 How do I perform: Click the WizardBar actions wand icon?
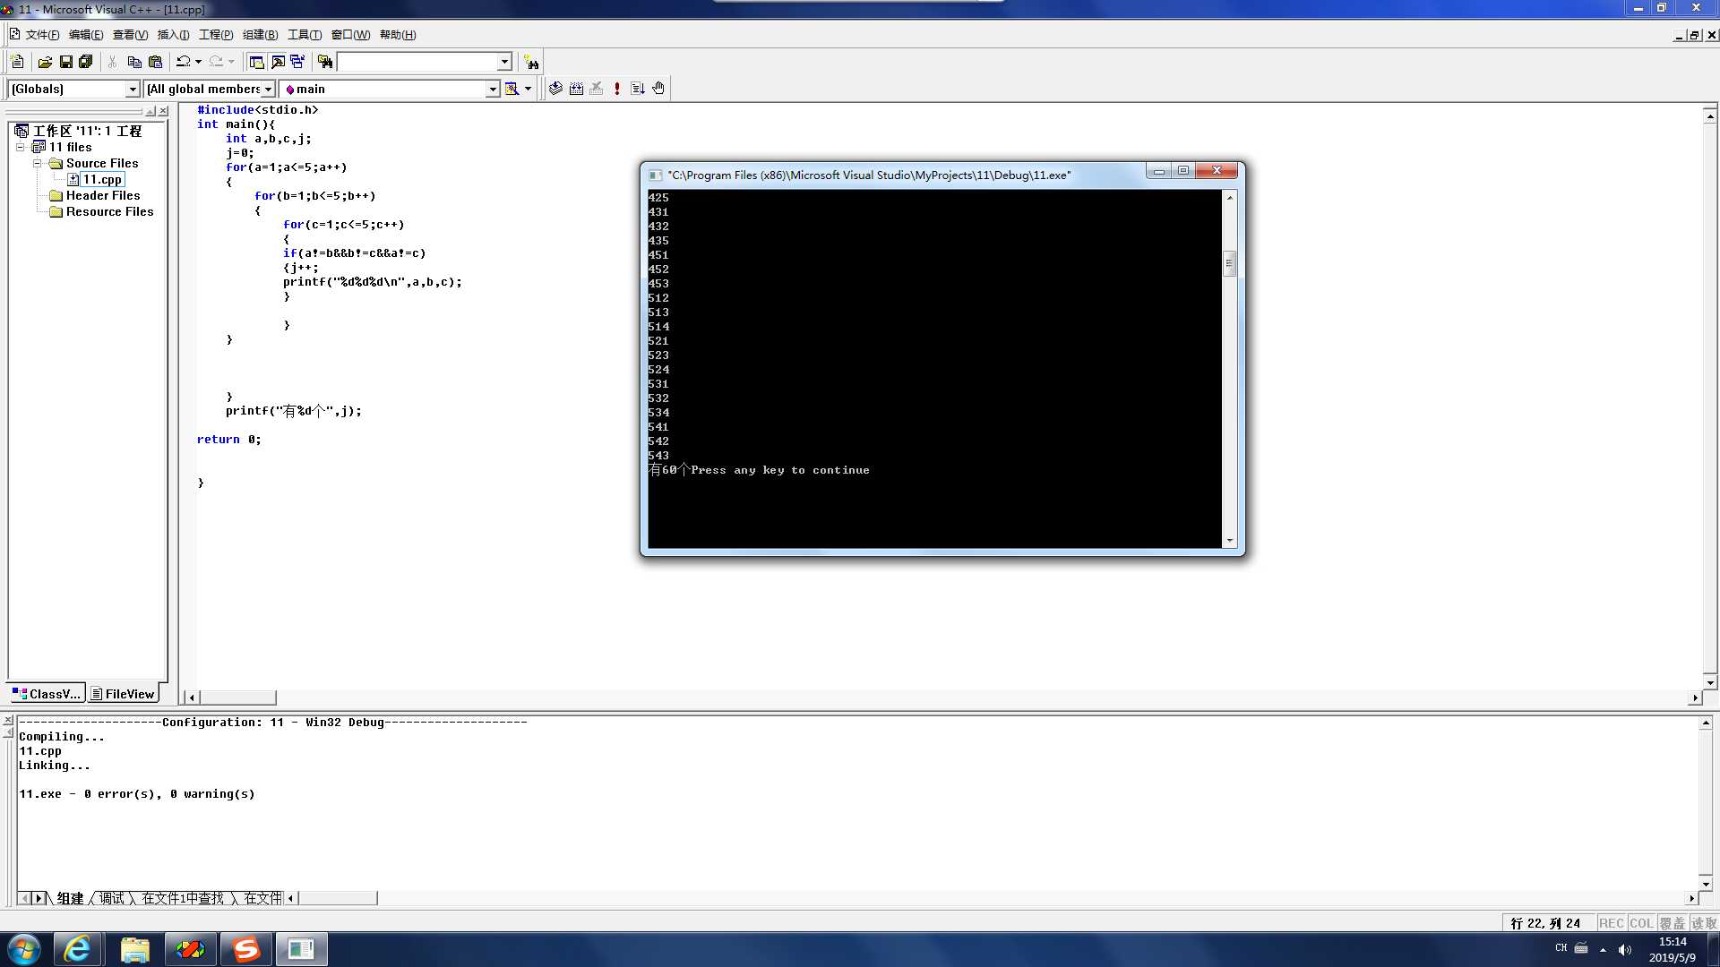pos(512,89)
